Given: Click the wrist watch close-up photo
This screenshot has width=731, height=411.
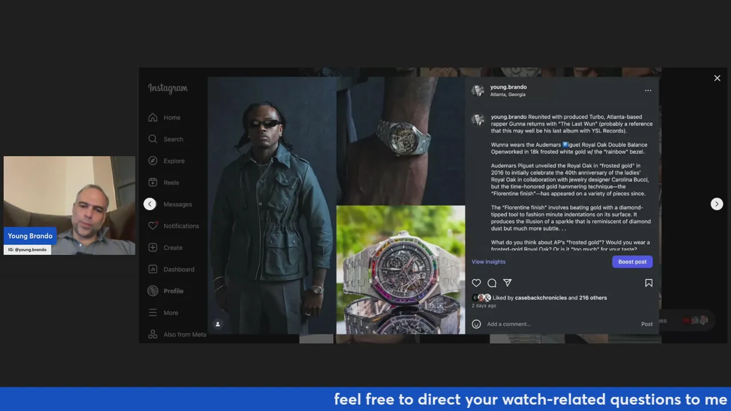Looking at the screenshot, I should pos(400,141).
